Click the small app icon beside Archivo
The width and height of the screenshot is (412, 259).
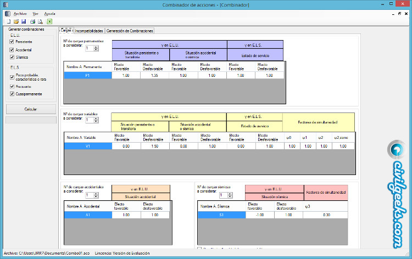[x=7, y=13]
